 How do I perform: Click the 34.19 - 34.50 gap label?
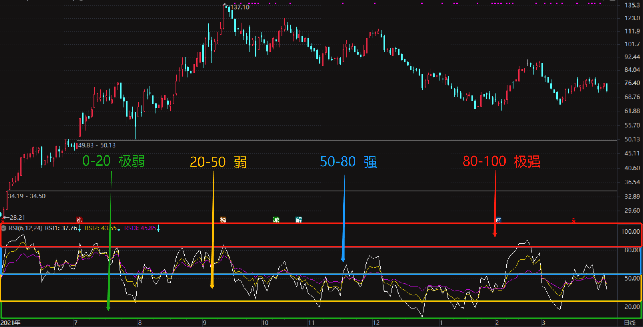point(27,196)
